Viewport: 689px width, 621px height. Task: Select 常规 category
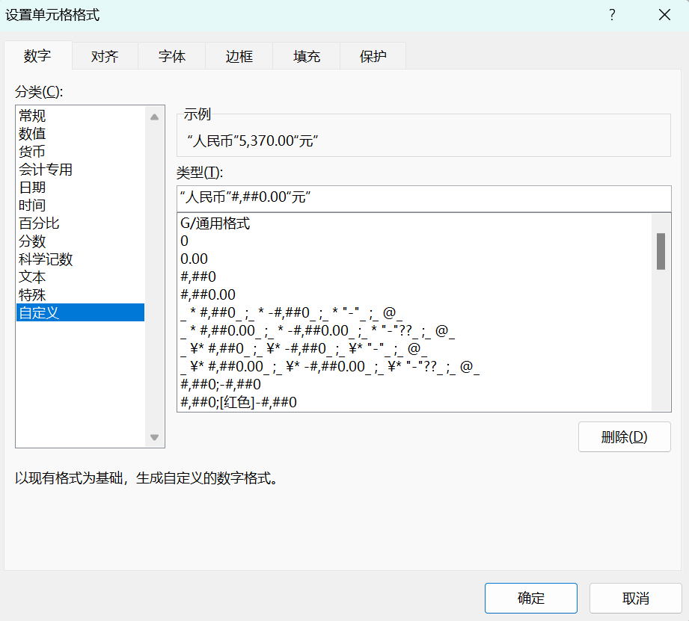(80, 115)
